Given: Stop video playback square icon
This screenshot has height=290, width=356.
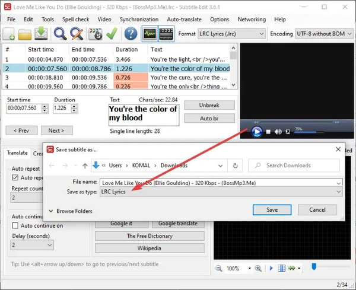Looking at the screenshot, I should [268, 132].
